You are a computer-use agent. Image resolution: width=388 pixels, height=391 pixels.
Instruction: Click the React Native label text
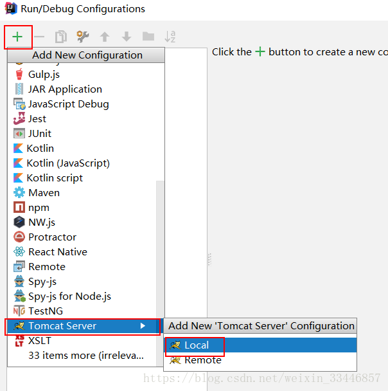[58, 252]
